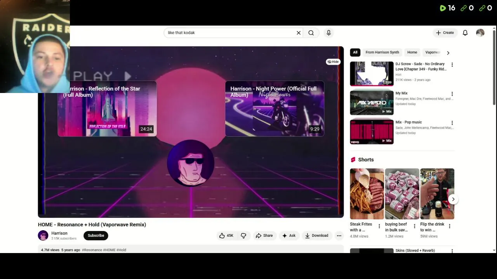Show next Shorts with the arrow button
This screenshot has height=279, width=497.
453,199
